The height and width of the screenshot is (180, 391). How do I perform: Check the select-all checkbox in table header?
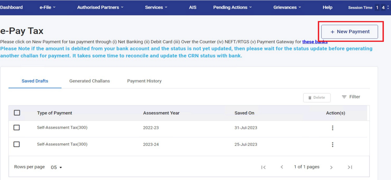tap(17, 113)
